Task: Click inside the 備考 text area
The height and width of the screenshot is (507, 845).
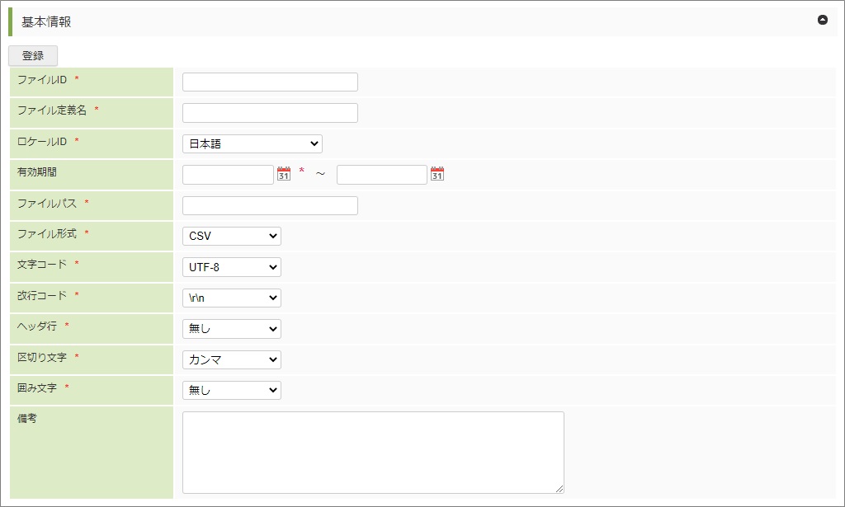Action: [373, 452]
